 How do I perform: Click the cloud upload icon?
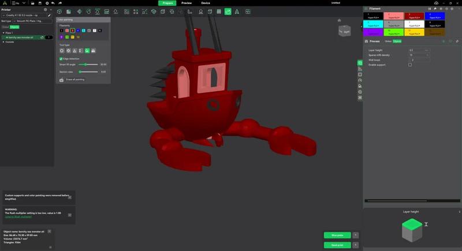436,3
